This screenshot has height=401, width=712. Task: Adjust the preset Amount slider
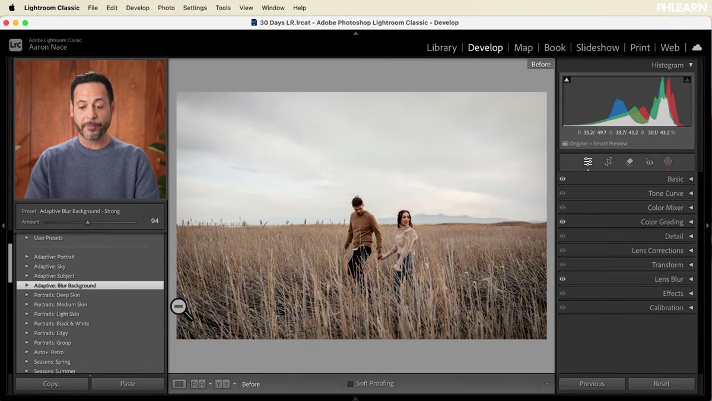(88, 222)
